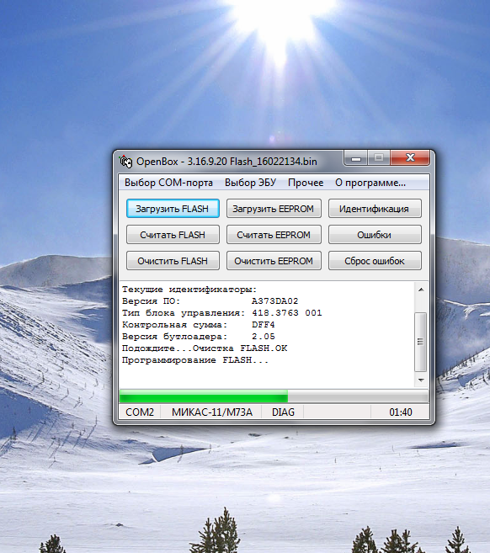Open the Выбор COM-порта menu
This screenshot has width=490, height=553.
pyautogui.click(x=168, y=183)
